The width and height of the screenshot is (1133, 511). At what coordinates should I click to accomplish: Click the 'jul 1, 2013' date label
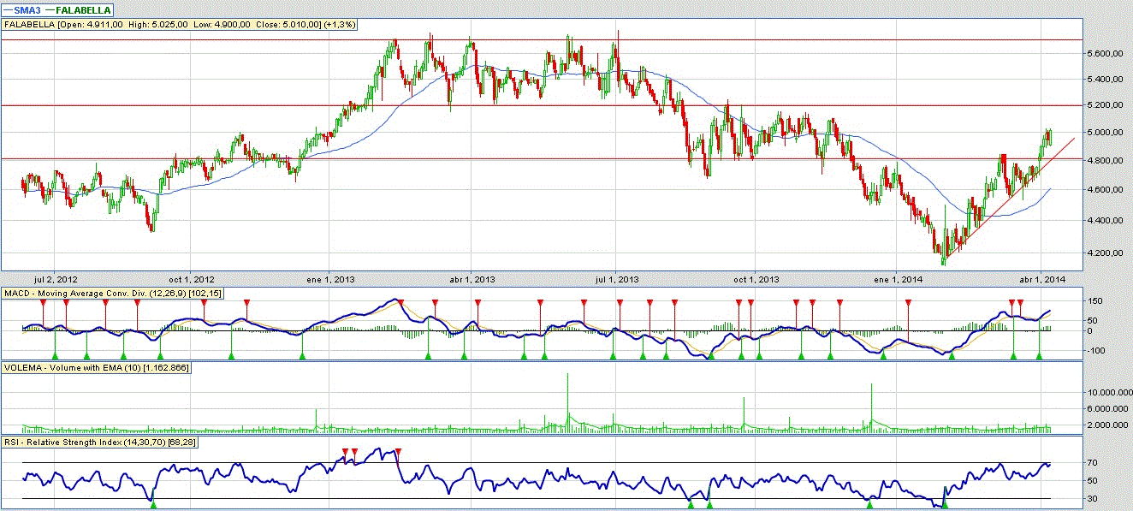coord(616,279)
